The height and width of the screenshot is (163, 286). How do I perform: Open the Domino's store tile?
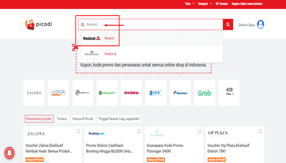tap(180, 93)
